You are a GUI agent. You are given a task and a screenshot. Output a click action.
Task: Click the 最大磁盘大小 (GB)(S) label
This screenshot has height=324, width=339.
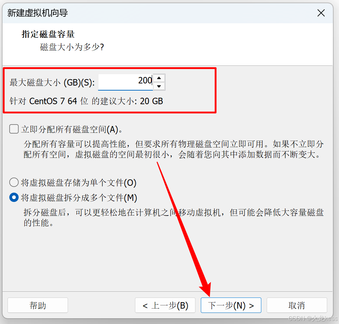52,83
